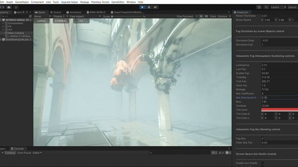Expand the FX object

tap(3, 26)
